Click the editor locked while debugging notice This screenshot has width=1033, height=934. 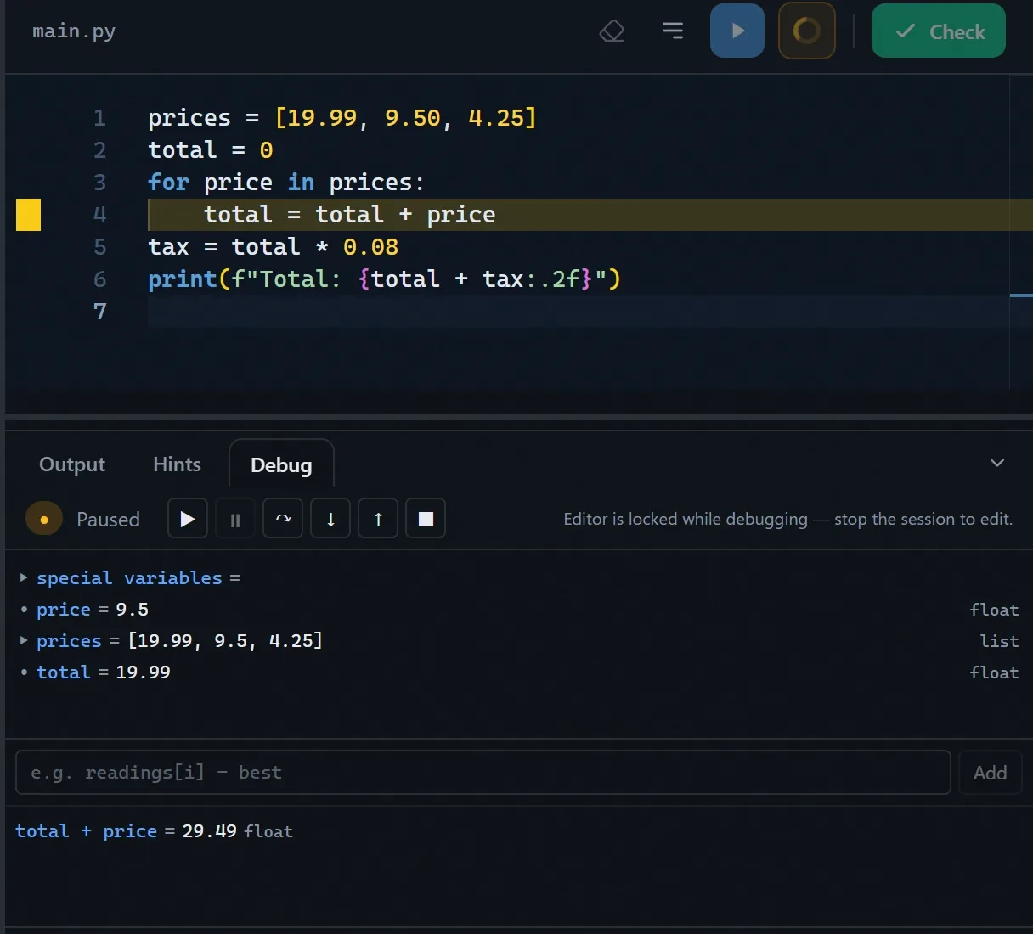click(x=788, y=519)
